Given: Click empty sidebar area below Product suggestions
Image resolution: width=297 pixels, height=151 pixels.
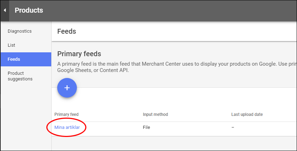Looking at the screenshot, I should 26,116.
